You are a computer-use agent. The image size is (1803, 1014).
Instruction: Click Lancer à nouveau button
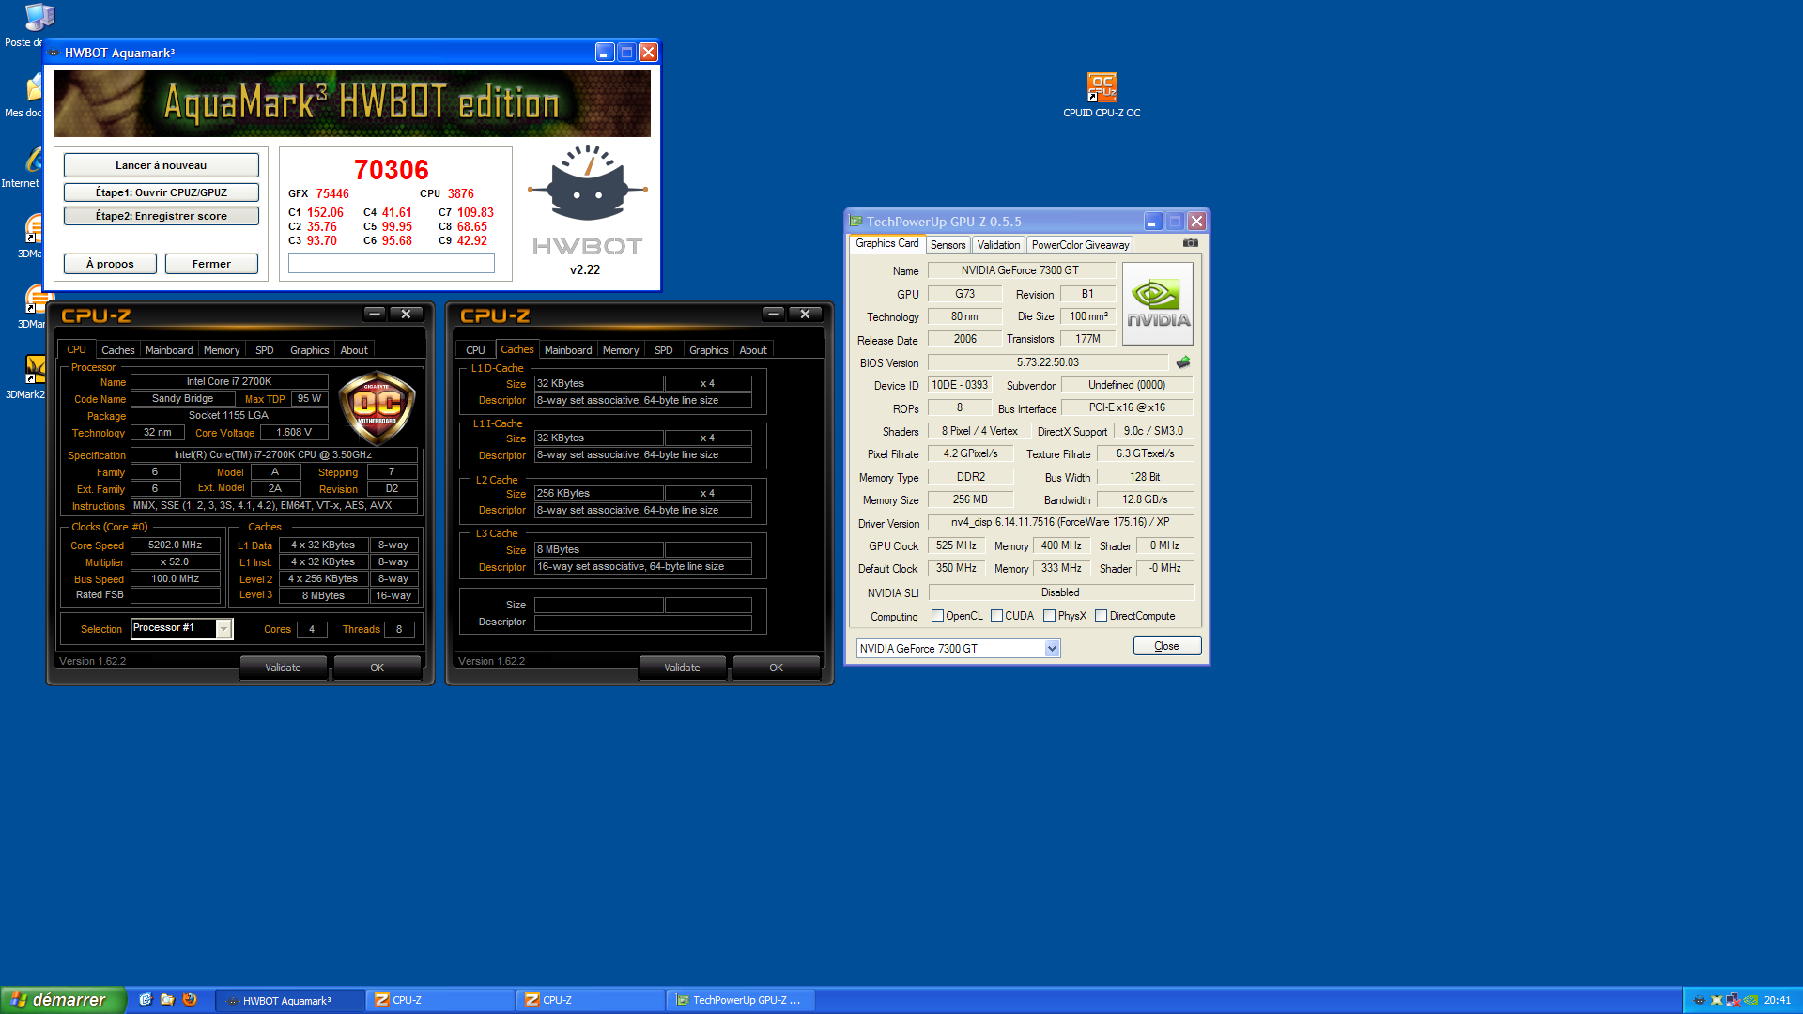pyautogui.click(x=162, y=165)
